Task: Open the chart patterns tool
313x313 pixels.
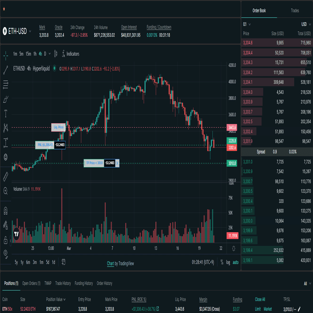Action: (x=6, y=128)
